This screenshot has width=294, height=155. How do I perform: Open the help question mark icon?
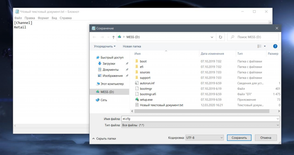(x=275, y=46)
